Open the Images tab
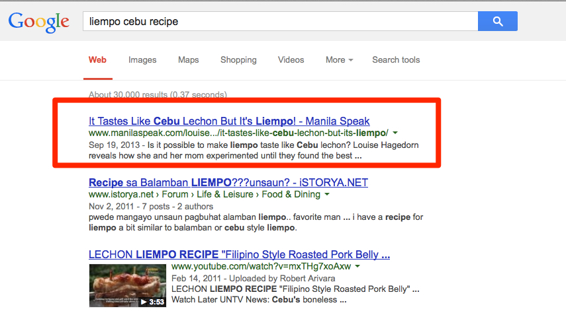 (x=142, y=59)
